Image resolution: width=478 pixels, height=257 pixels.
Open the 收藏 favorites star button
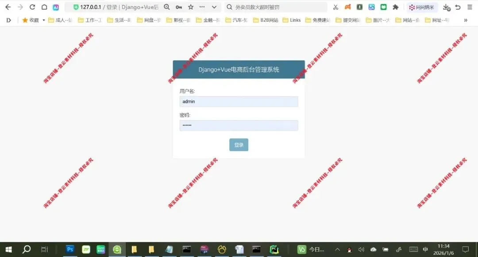click(x=31, y=20)
